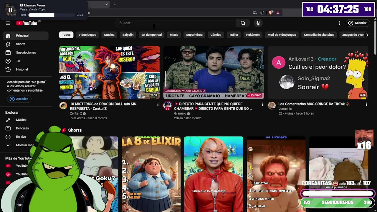Image resolution: width=377 pixels, height=212 pixels.
Task: Open the Tú sidebar entry
Action: [x=26, y=61]
